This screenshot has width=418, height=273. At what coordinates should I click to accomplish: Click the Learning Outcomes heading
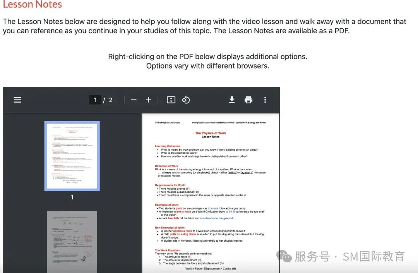coord(168,146)
